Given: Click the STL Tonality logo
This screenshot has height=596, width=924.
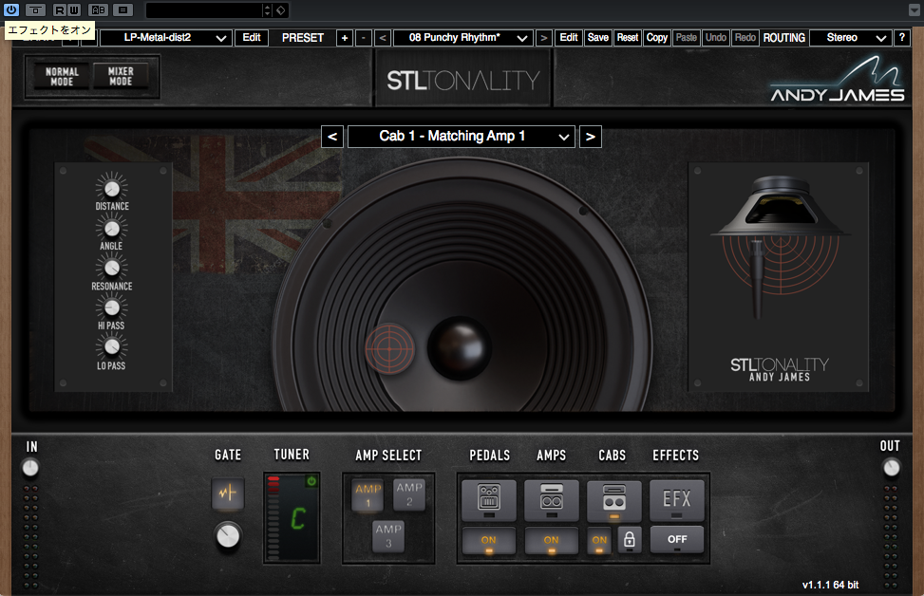Looking at the screenshot, I should coord(463,81).
